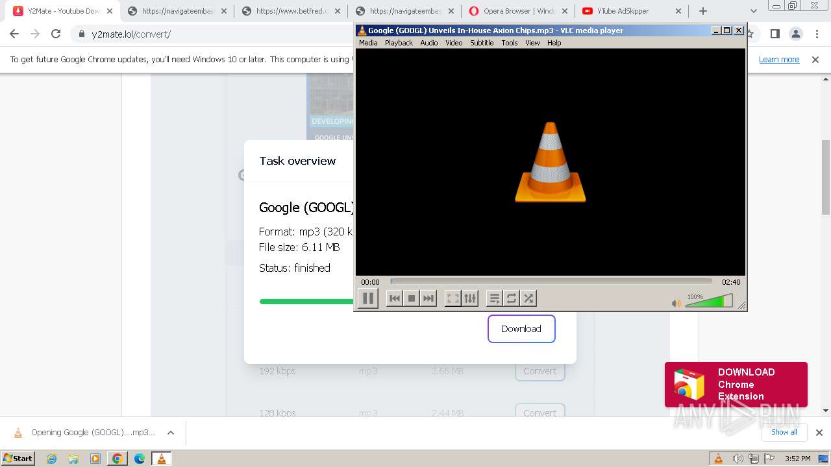831x467 pixels.
Task: Switch to VLC in taskbar
Action: tap(162, 459)
